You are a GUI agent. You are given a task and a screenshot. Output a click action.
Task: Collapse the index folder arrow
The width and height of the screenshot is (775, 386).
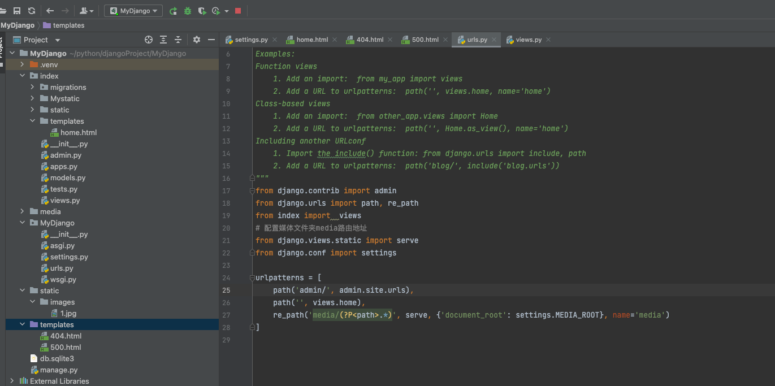click(22, 76)
